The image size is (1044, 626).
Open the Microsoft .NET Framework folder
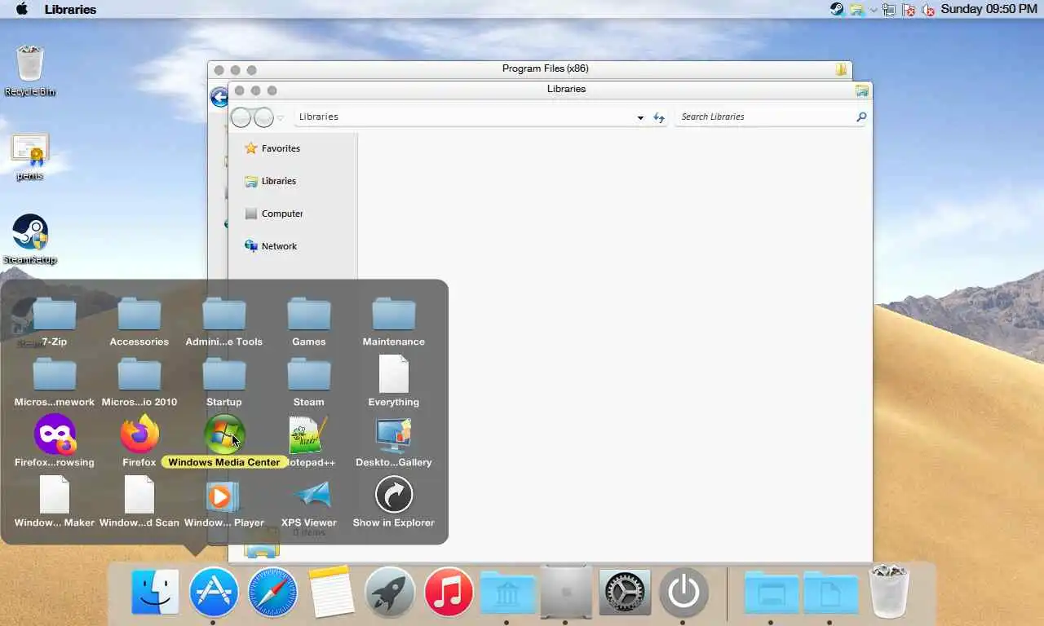tap(55, 383)
